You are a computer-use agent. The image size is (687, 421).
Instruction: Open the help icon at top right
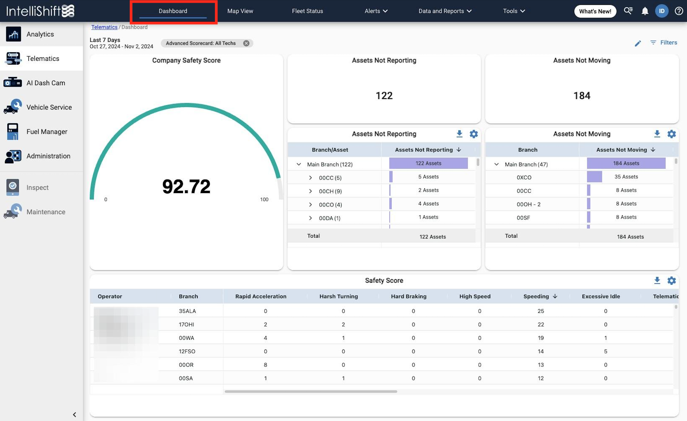click(679, 11)
